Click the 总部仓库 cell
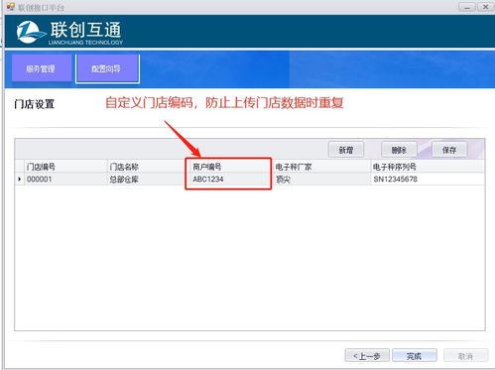 tap(149, 179)
